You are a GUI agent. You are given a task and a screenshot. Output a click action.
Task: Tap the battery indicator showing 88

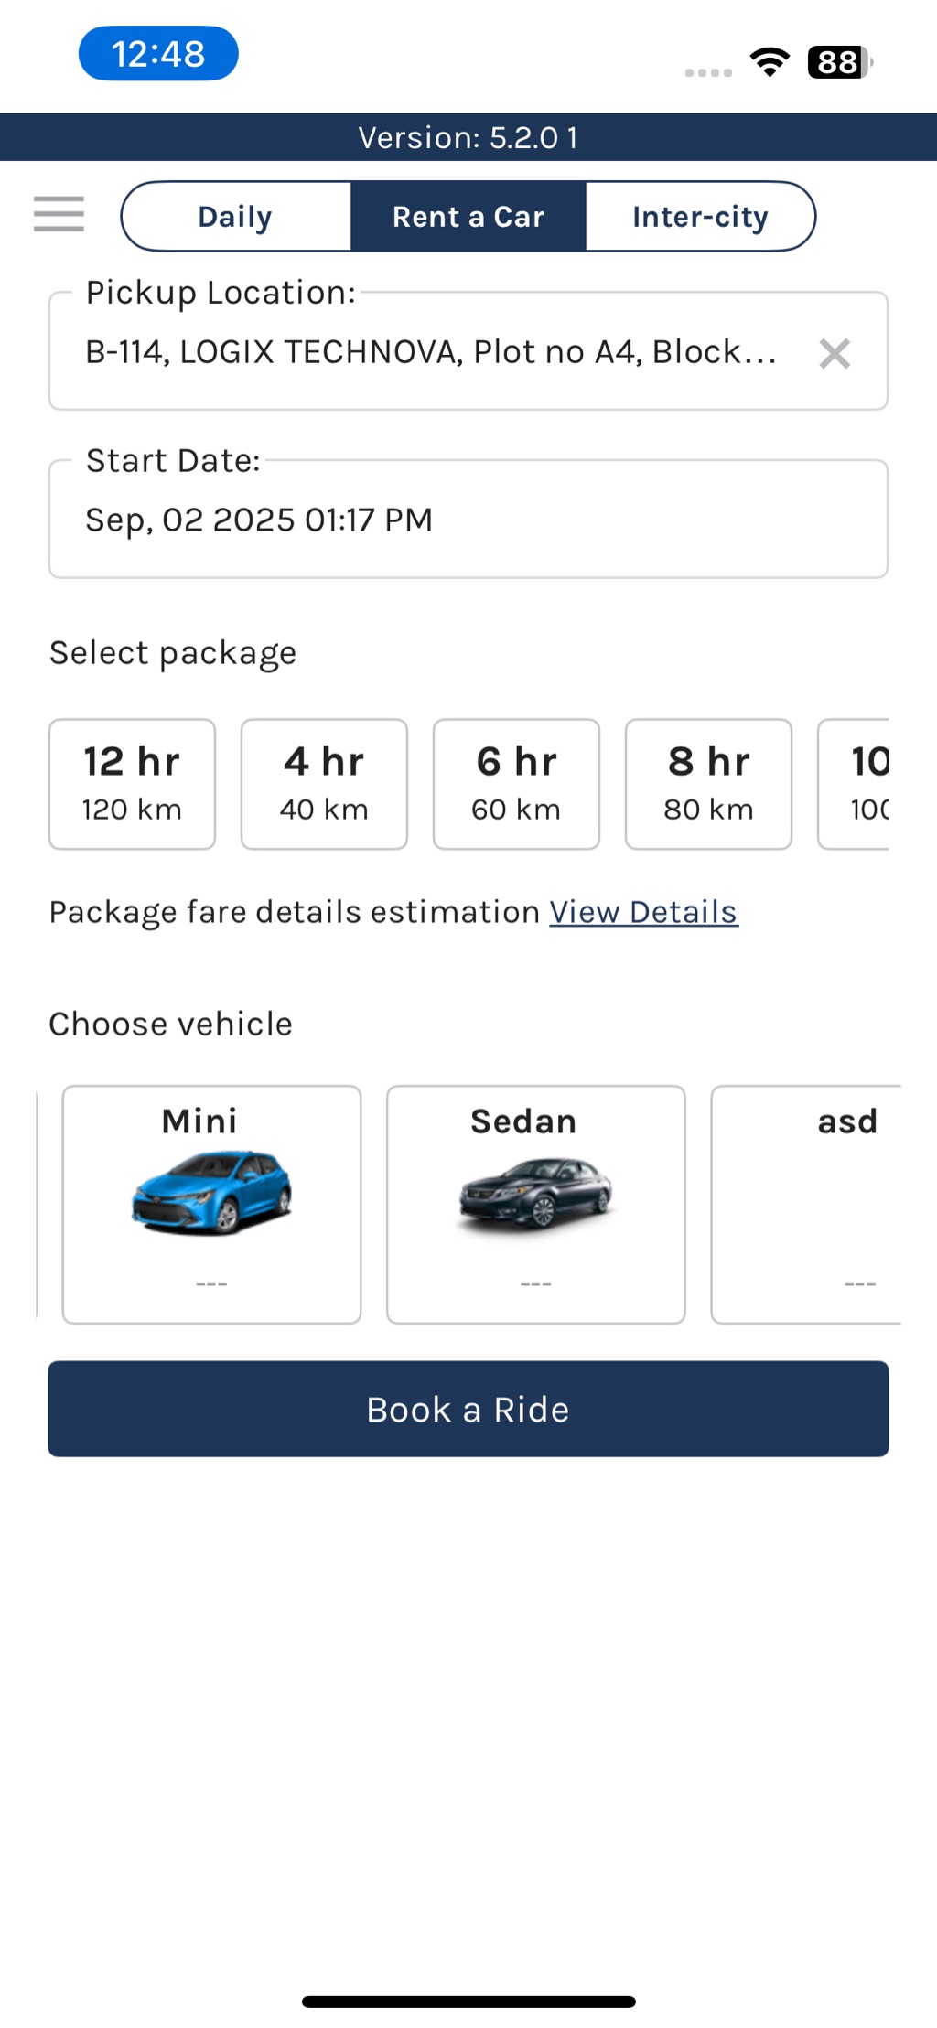tap(838, 62)
